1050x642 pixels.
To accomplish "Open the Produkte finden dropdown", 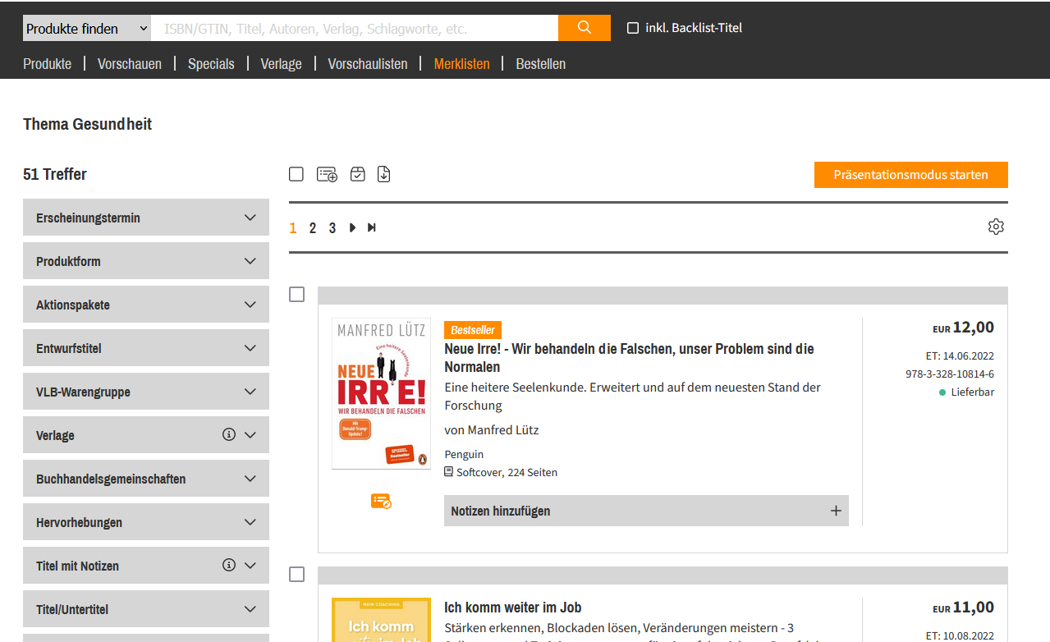I will [x=87, y=28].
